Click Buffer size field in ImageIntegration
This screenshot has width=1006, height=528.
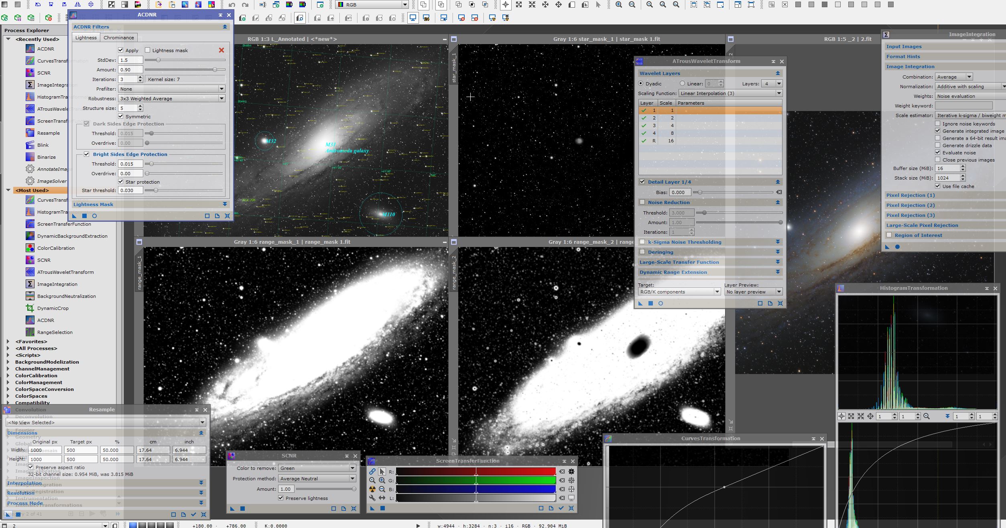pos(947,168)
